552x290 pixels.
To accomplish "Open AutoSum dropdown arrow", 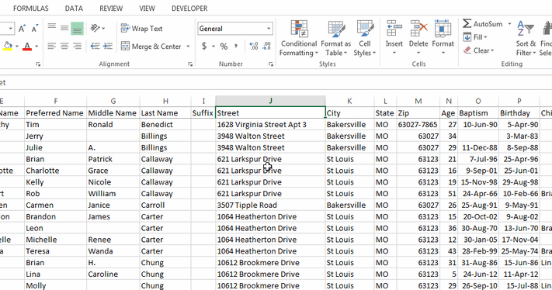I will (509, 24).
